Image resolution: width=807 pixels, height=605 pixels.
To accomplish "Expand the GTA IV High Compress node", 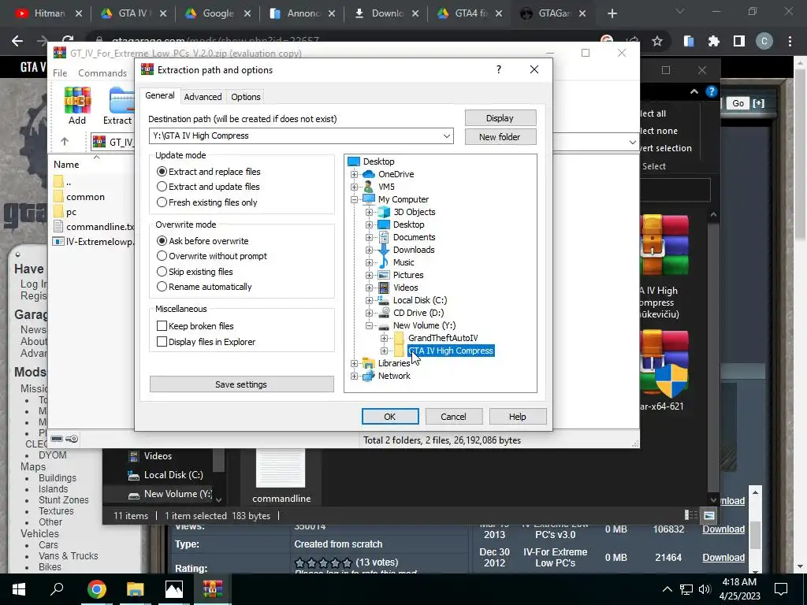I will [384, 351].
